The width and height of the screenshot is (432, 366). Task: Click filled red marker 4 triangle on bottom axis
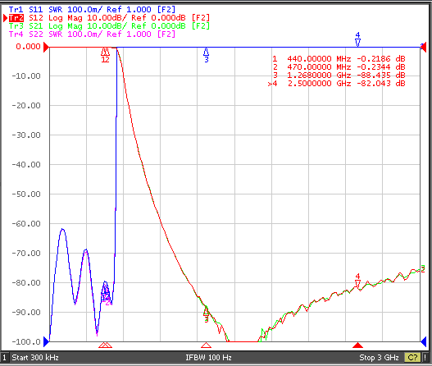357,345
